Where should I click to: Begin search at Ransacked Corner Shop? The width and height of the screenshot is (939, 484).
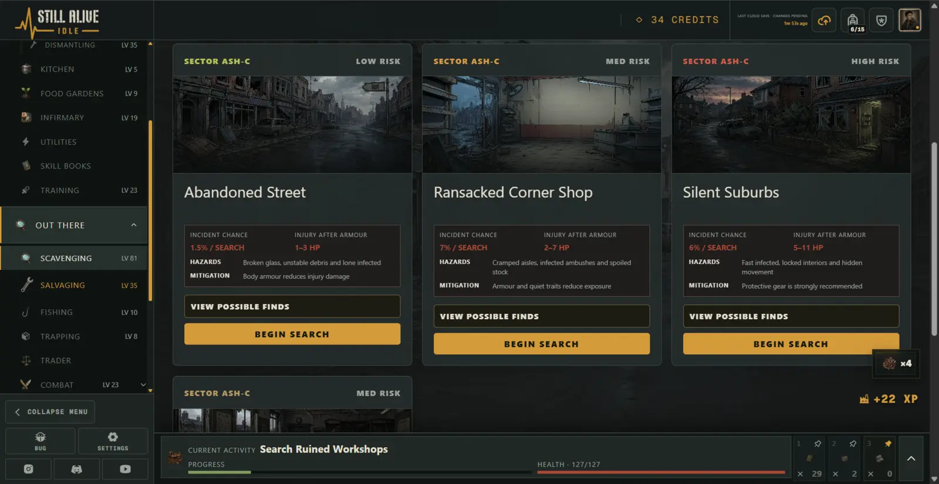(542, 344)
